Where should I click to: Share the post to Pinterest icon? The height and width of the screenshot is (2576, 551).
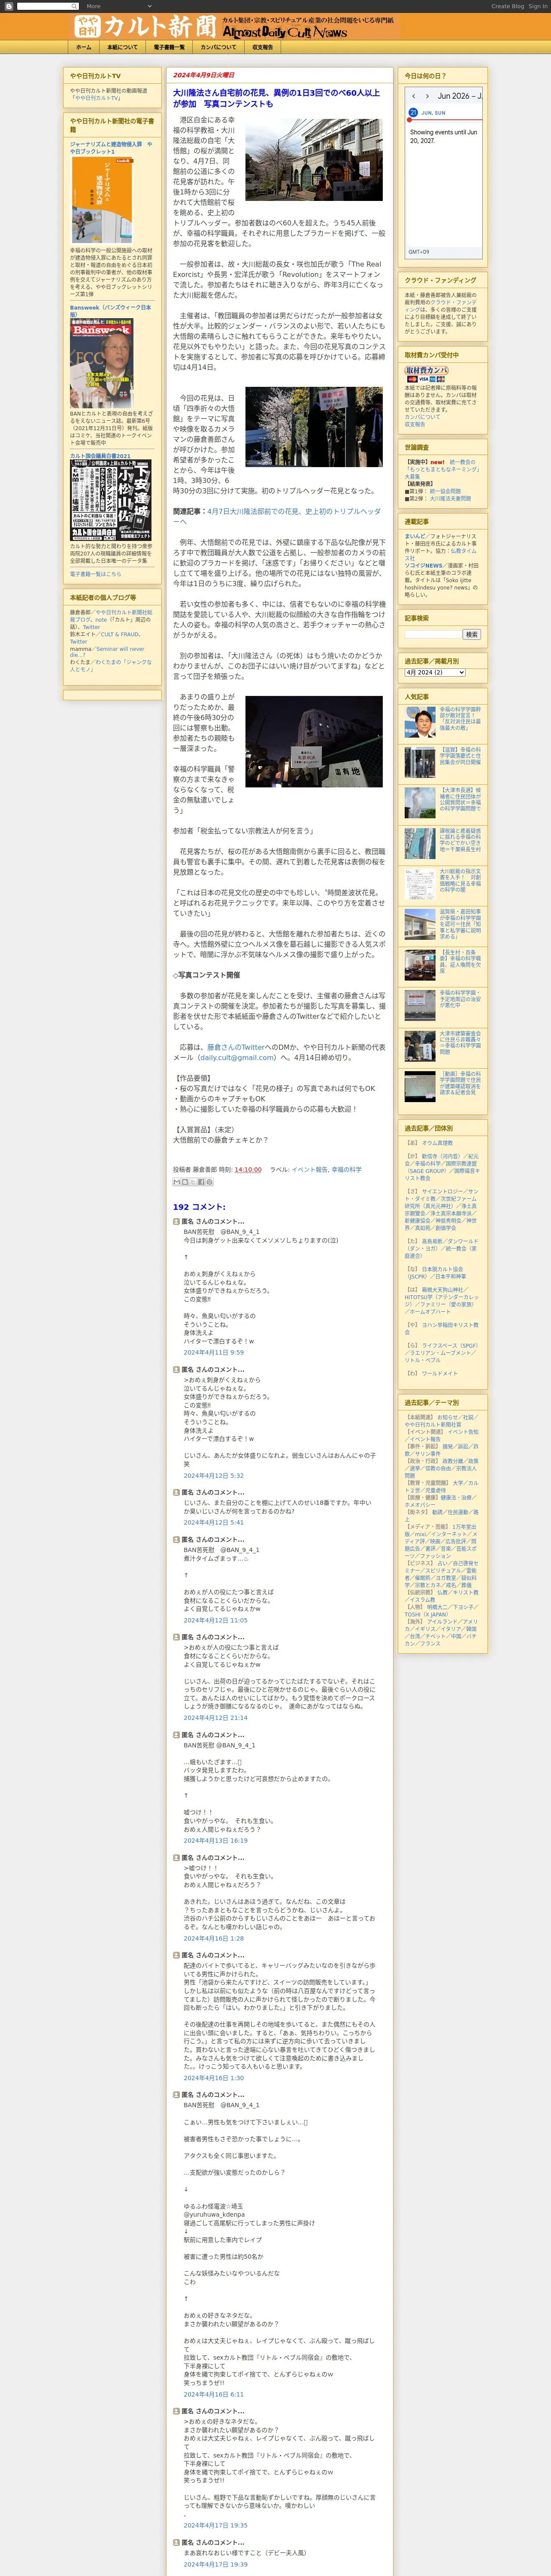point(209,1182)
